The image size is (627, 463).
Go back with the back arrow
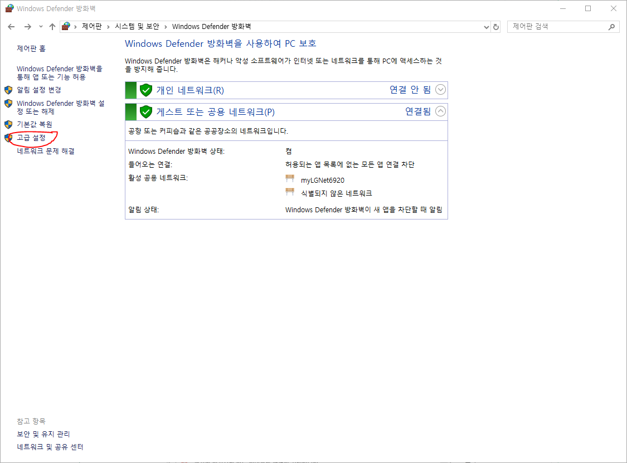click(x=11, y=27)
